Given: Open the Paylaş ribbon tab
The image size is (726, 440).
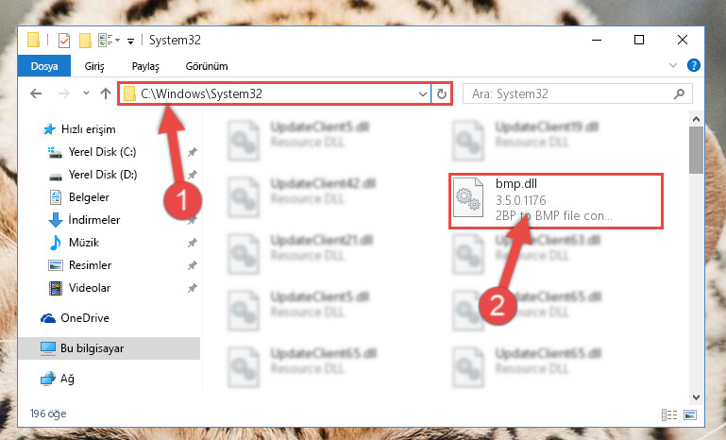Looking at the screenshot, I should coord(145,66).
